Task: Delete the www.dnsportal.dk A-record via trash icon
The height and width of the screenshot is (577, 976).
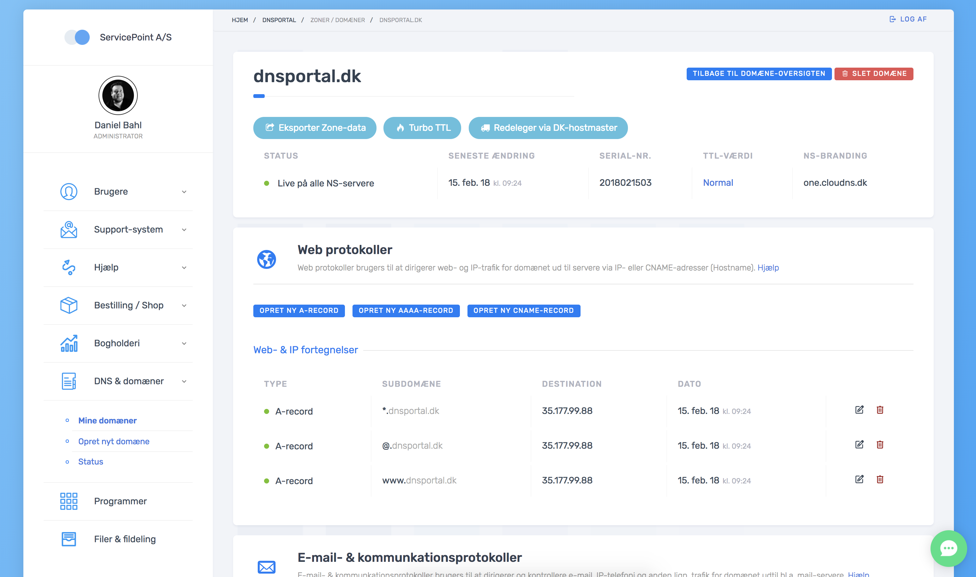Action: 880,479
